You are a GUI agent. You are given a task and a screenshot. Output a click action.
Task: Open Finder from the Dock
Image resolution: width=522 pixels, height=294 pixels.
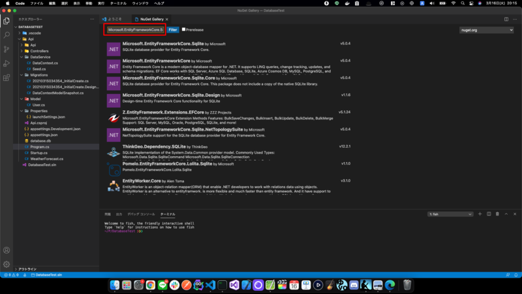[x=115, y=285]
